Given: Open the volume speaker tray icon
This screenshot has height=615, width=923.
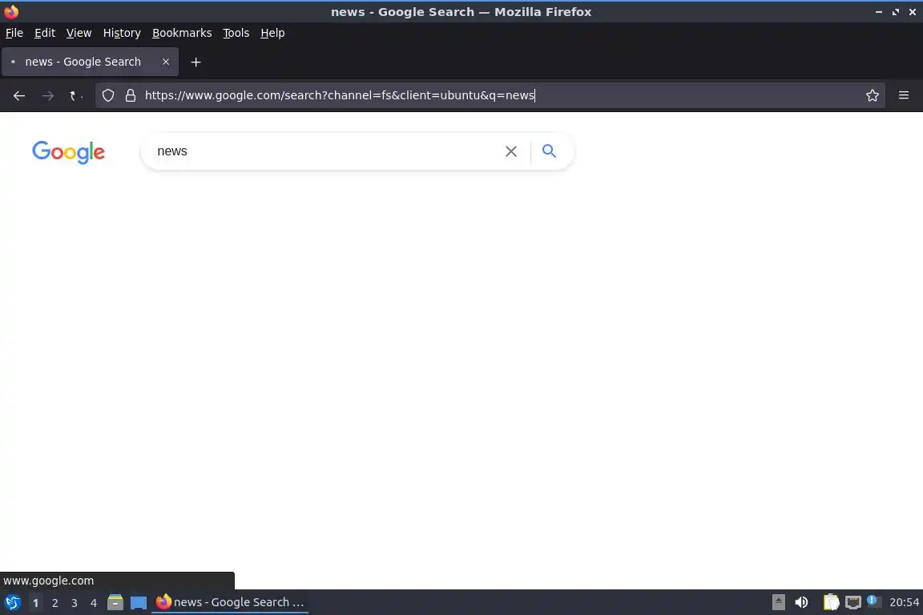Looking at the screenshot, I should pyautogui.click(x=801, y=602).
